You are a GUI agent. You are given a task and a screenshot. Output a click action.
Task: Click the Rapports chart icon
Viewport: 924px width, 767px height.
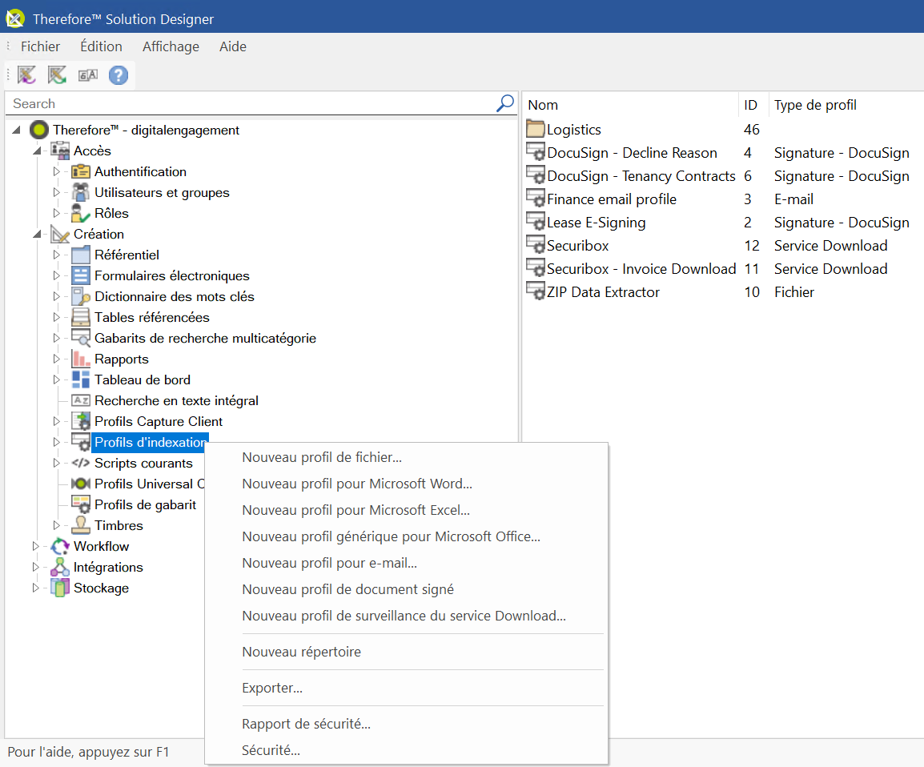coord(80,359)
